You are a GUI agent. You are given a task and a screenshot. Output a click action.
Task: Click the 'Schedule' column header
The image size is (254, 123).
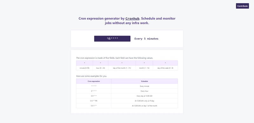click(144, 81)
